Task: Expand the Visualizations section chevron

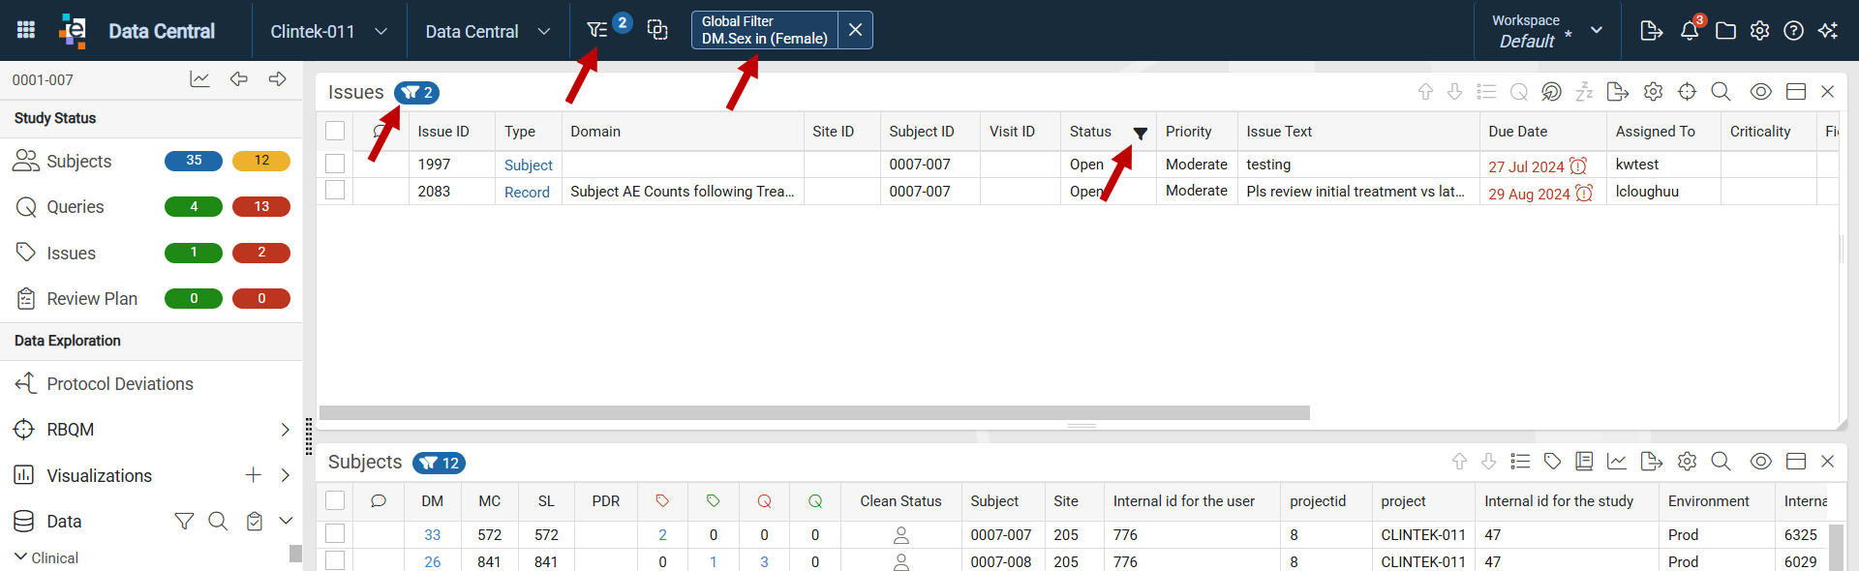Action: tap(285, 475)
